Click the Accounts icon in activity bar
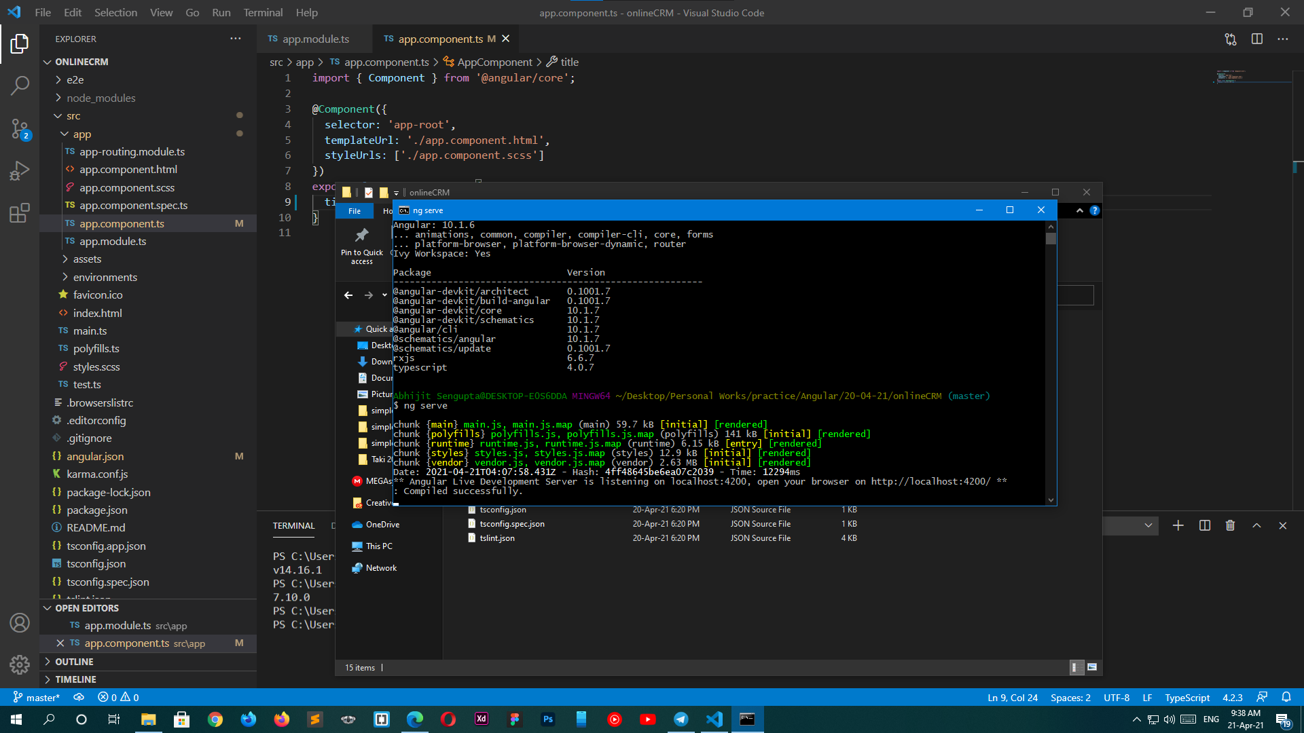1304x733 pixels. [20, 622]
